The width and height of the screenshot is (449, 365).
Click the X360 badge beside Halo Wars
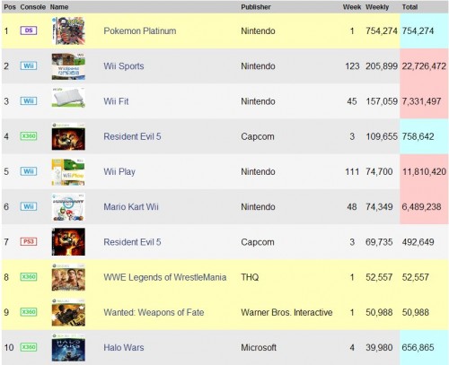(29, 347)
